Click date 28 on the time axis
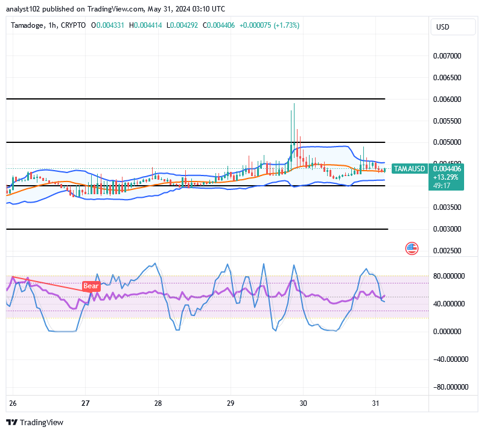 click(158, 403)
